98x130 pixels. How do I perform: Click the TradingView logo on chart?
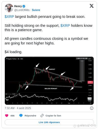[x=7, y=100]
